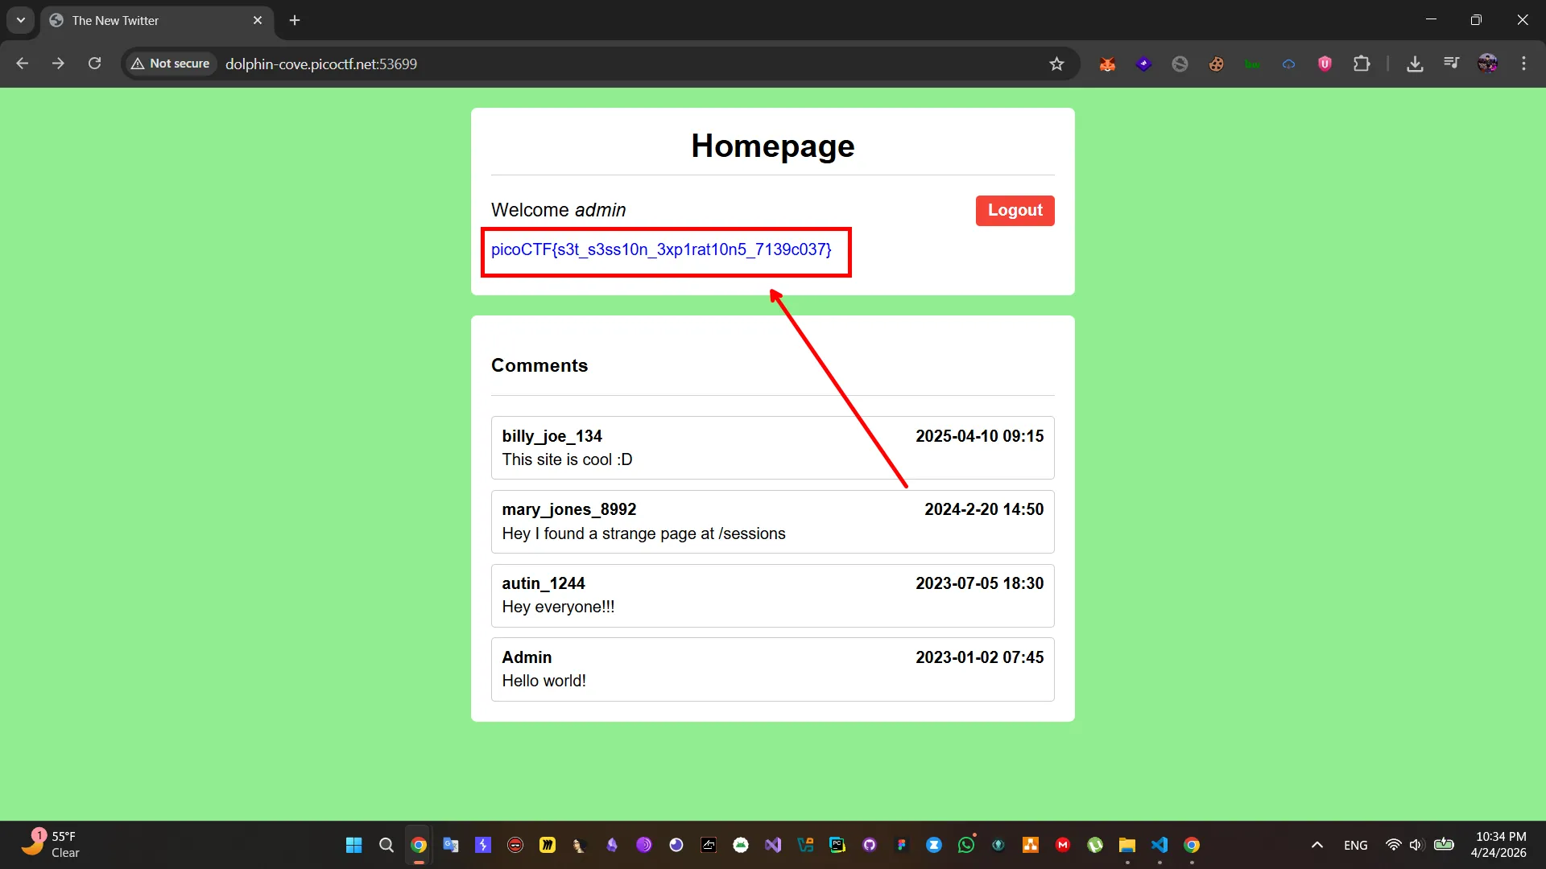The width and height of the screenshot is (1546, 869).
Task: Open the Wi-Fi network tray icon
Action: tap(1393, 845)
